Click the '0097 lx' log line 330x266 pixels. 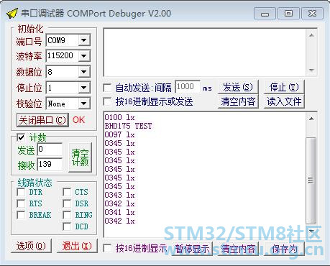tap(119, 134)
